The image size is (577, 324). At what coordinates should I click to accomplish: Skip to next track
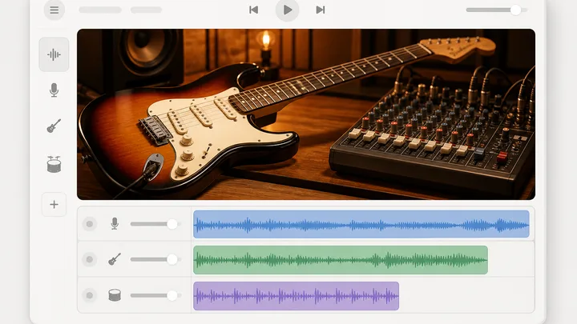(x=321, y=10)
